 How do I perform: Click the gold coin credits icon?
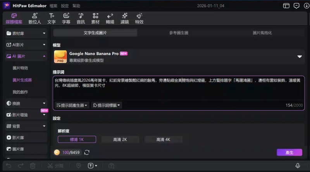coord(57,152)
